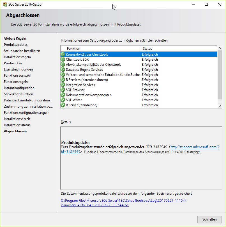The width and height of the screenshot is (226, 227).
Task: Select the SQL Browser row
Action: click(139, 90)
